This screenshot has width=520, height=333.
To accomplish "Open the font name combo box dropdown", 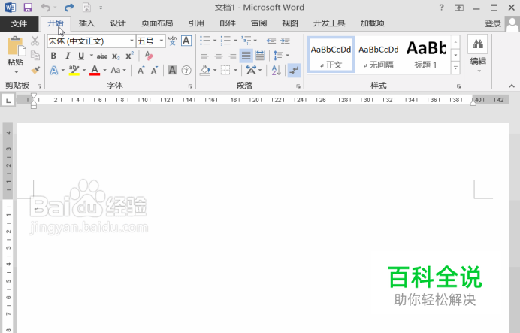I will point(132,41).
